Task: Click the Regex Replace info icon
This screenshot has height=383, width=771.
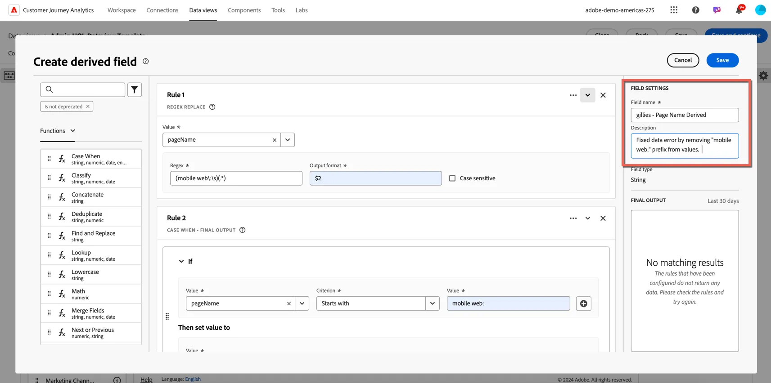Action: click(x=212, y=107)
